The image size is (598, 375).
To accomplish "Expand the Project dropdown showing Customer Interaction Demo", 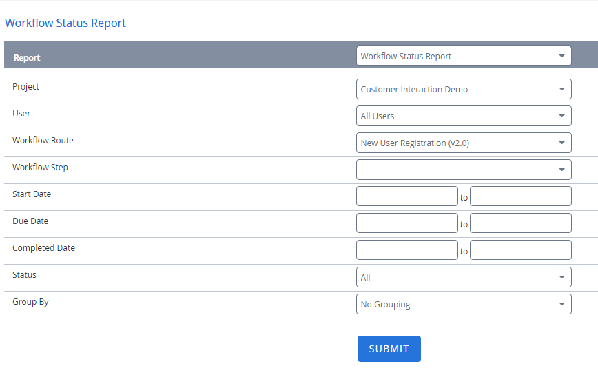I will tap(464, 90).
